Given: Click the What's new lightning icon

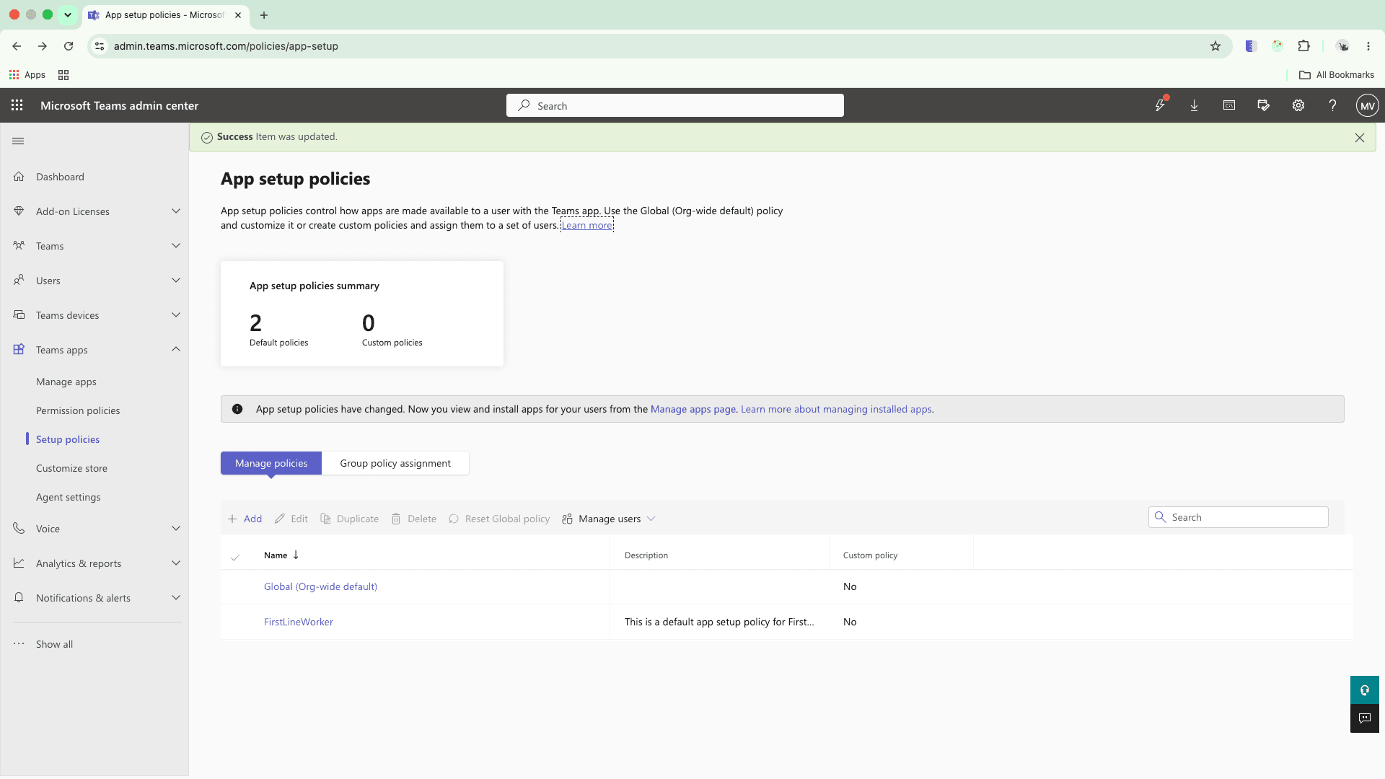Looking at the screenshot, I should pos(1160,105).
